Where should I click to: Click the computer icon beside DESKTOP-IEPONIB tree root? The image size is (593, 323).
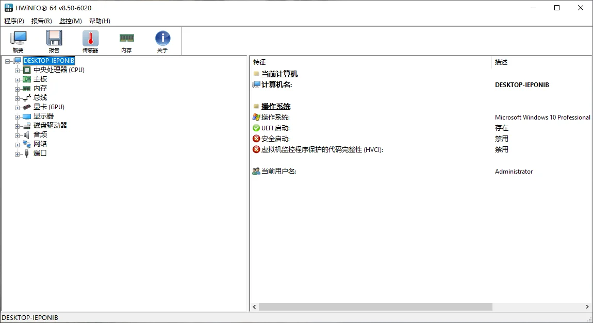(18, 60)
